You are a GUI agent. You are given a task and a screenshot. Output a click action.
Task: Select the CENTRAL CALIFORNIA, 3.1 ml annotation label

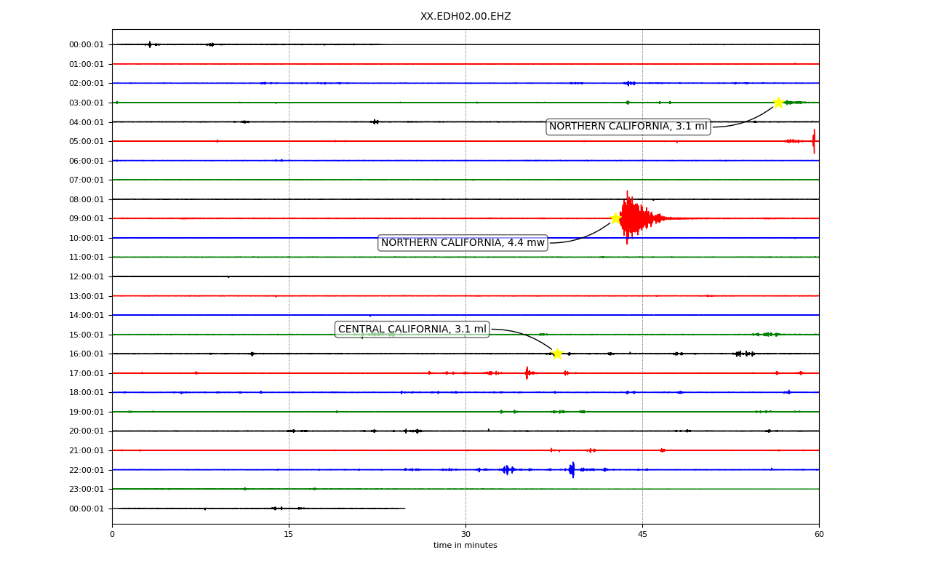click(x=412, y=329)
